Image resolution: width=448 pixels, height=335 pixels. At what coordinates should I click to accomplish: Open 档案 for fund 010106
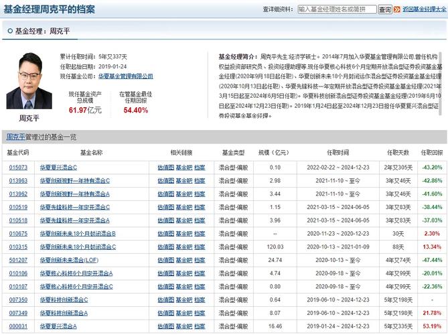click(x=200, y=273)
